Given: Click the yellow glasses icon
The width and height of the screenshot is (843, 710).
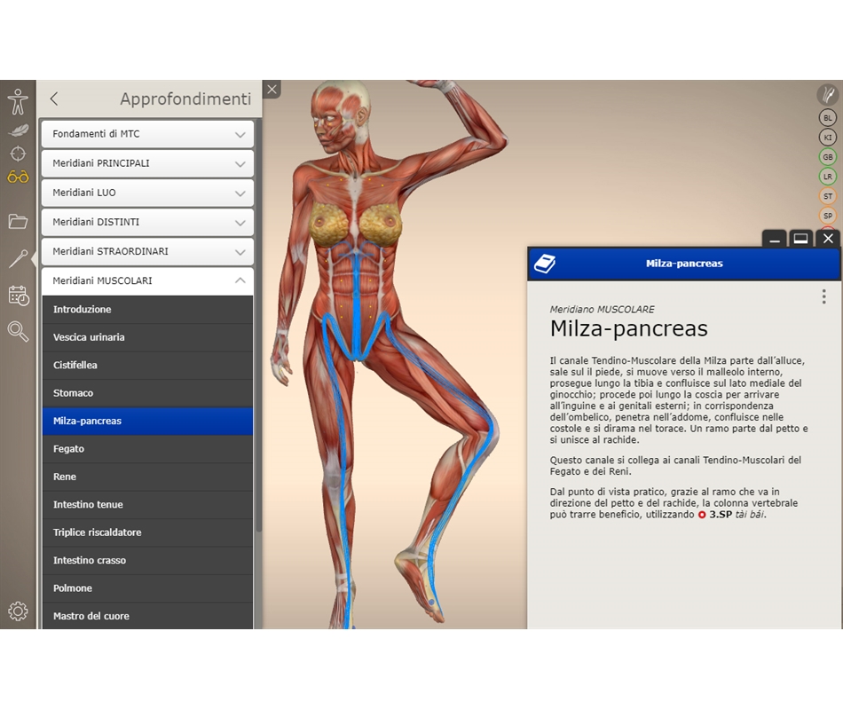Looking at the screenshot, I should (18, 177).
